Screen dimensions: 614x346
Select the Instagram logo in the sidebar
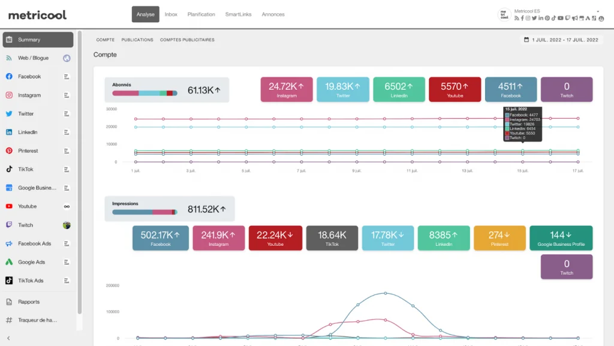point(9,95)
